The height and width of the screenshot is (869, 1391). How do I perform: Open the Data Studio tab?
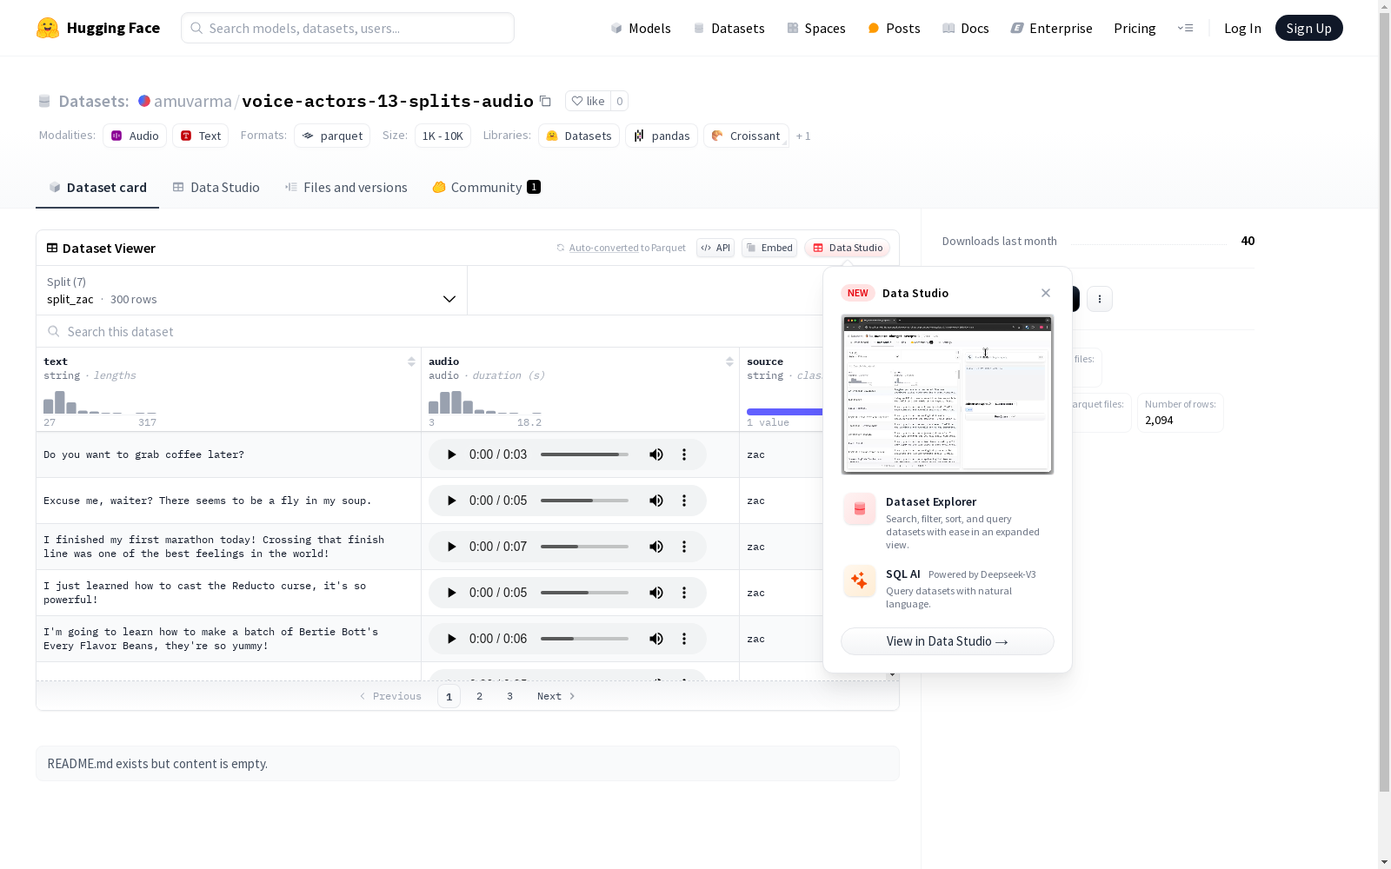(x=216, y=187)
